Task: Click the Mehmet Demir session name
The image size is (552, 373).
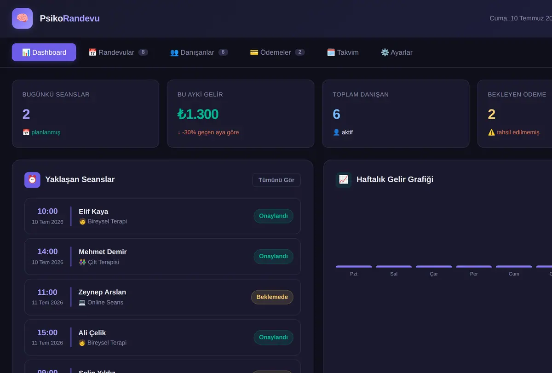Action: click(103, 252)
